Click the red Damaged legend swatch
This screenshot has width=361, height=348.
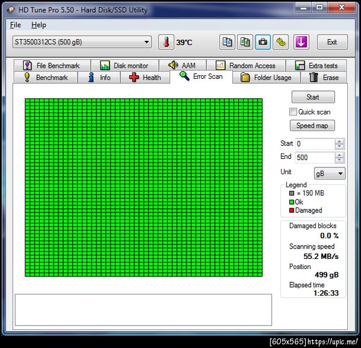[291, 210]
